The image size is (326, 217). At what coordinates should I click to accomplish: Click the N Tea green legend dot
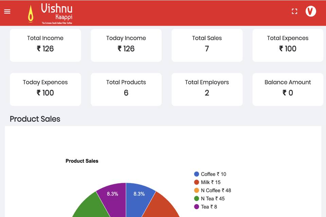pyautogui.click(x=196, y=199)
